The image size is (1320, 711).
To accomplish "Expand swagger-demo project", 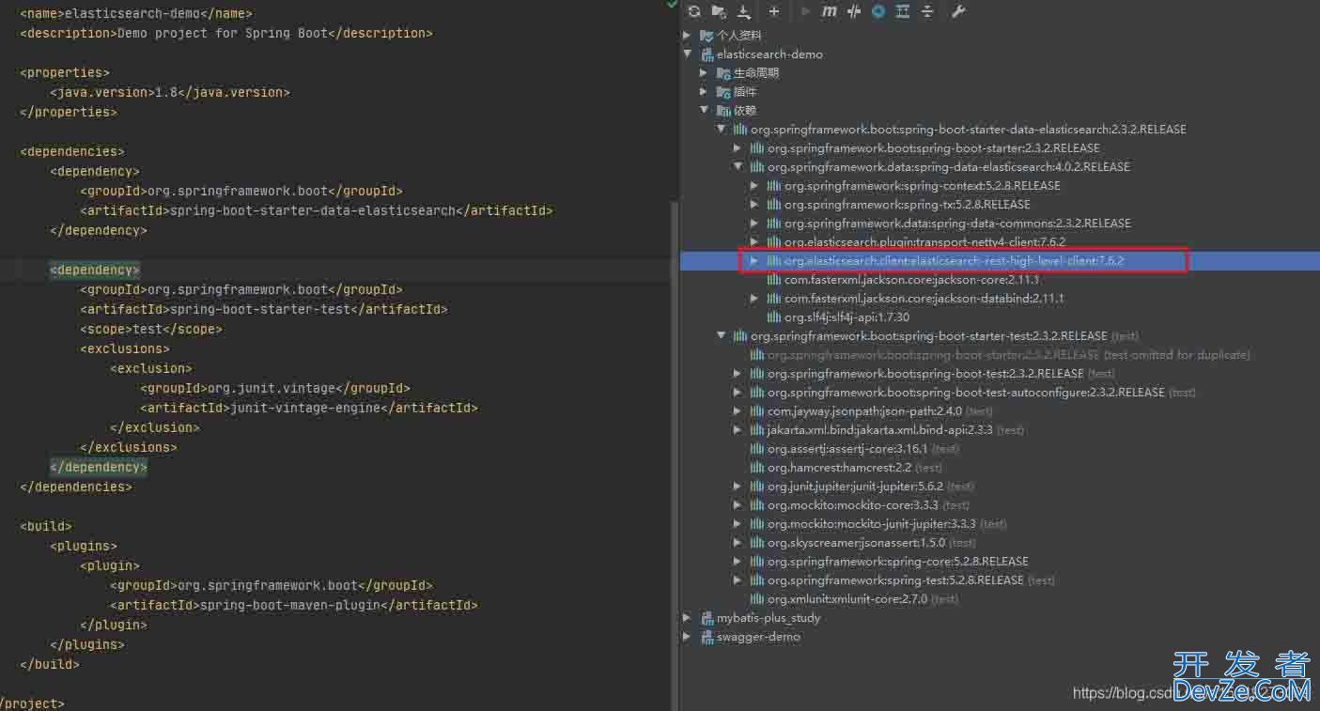I will [x=688, y=636].
